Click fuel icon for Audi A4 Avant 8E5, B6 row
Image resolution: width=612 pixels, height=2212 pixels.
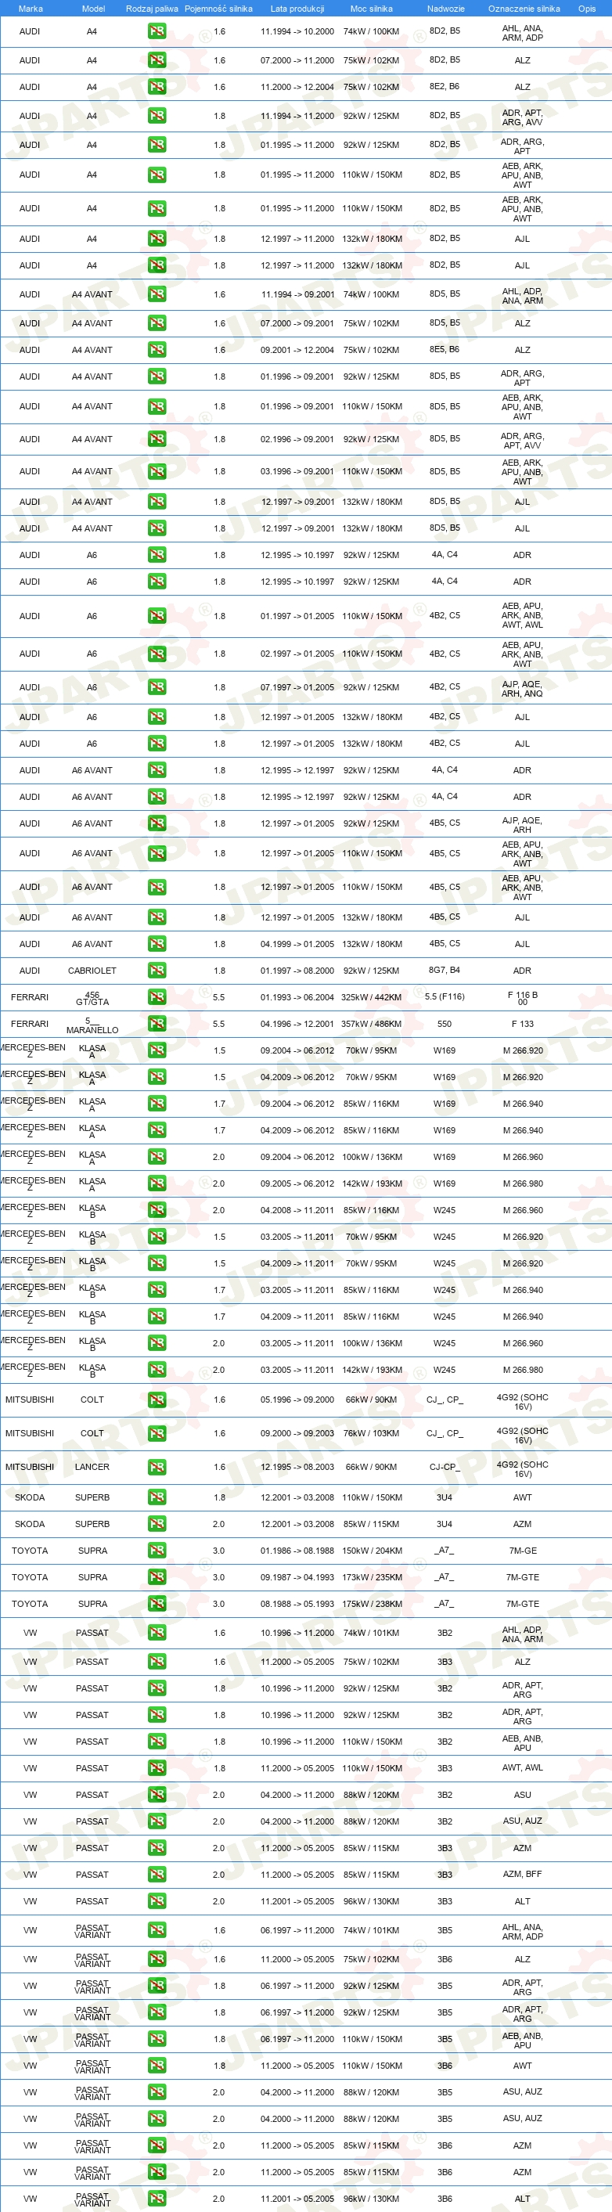coord(157,349)
